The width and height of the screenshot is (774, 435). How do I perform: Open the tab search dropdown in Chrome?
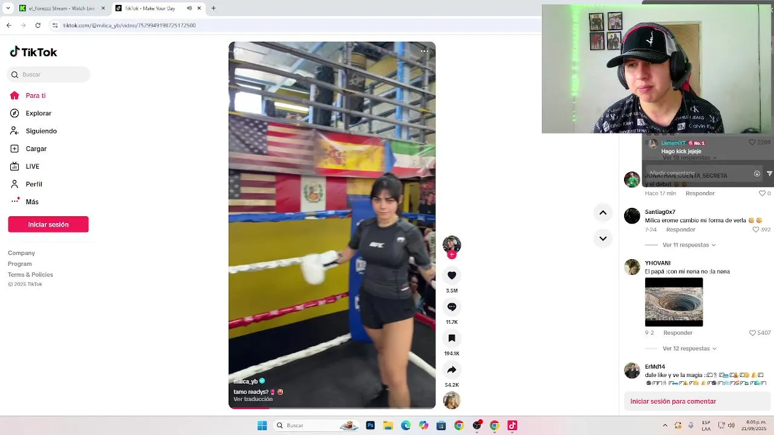(x=8, y=8)
